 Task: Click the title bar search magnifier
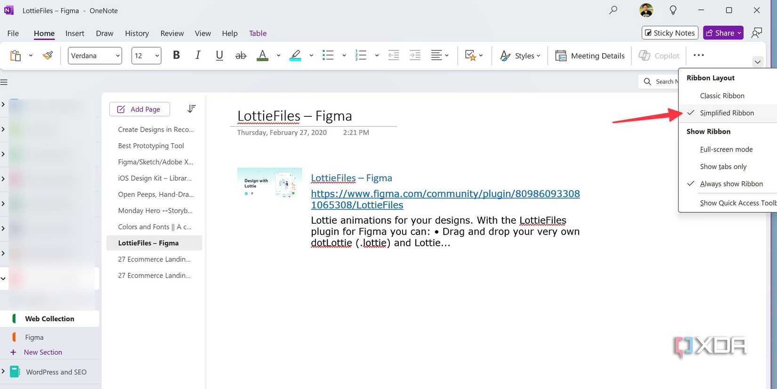[613, 10]
